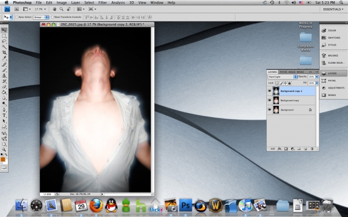Toggle lock image pixels
Viewport: 348px width, 217px height.
pos(281,83)
